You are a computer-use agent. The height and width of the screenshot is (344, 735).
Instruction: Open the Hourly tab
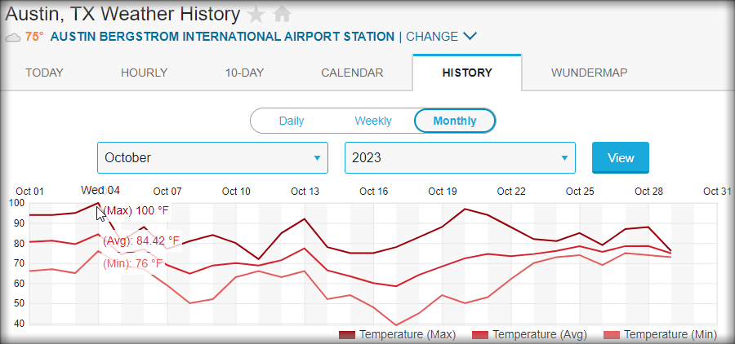[144, 73]
